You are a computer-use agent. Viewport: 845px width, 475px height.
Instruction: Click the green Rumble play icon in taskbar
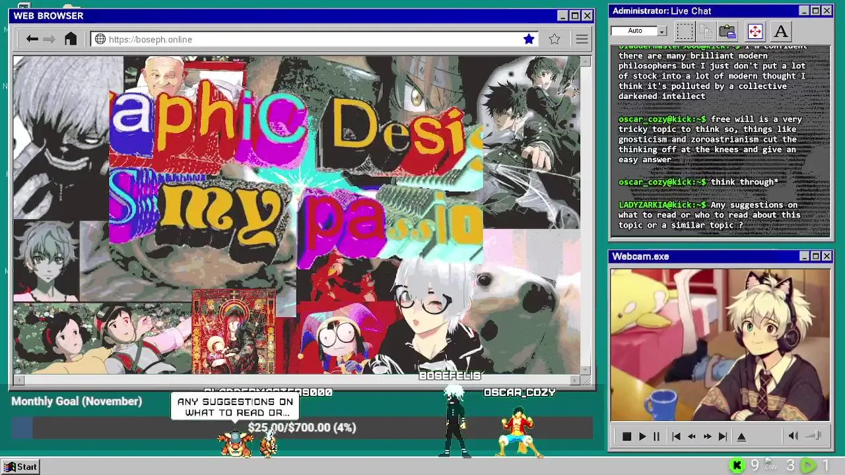point(808,466)
